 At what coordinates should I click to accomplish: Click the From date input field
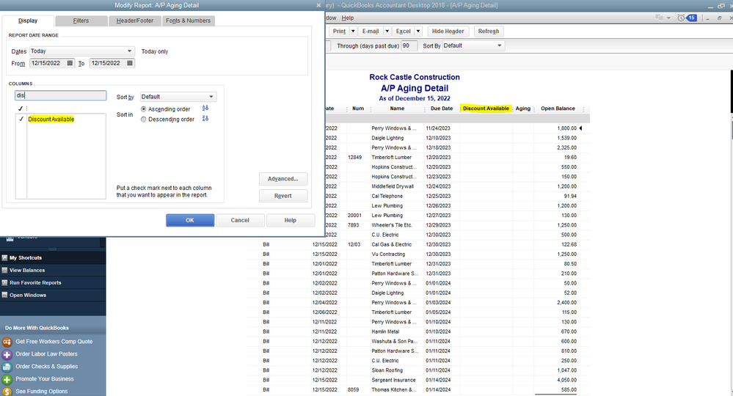tap(48, 63)
